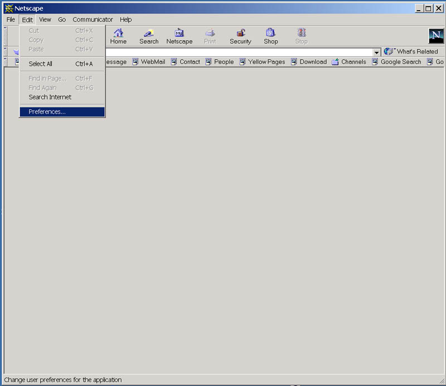Open the Communicator menu
This screenshot has height=386, width=446.
pyautogui.click(x=93, y=20)
